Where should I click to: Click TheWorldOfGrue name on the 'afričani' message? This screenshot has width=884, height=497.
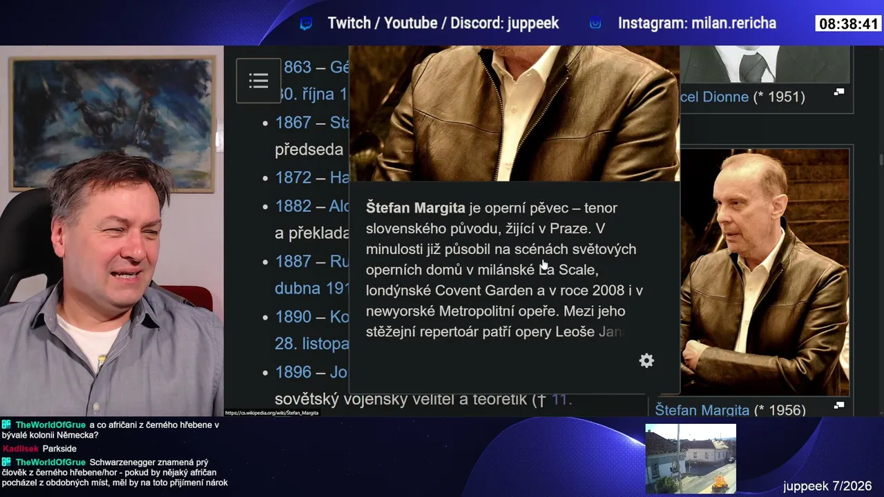50,425
